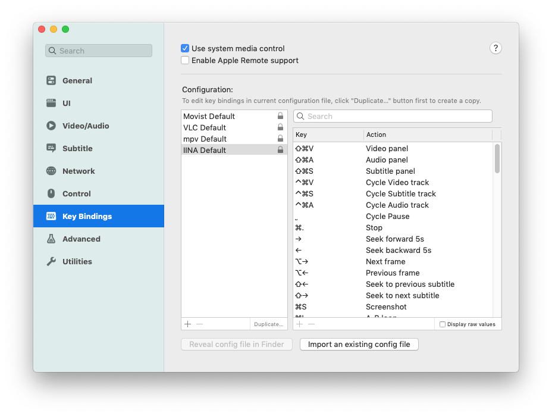The height and width of the screenshot is (416, 552).
Task: Select the Cycle Pause row
Action: (x=393, y=216)
